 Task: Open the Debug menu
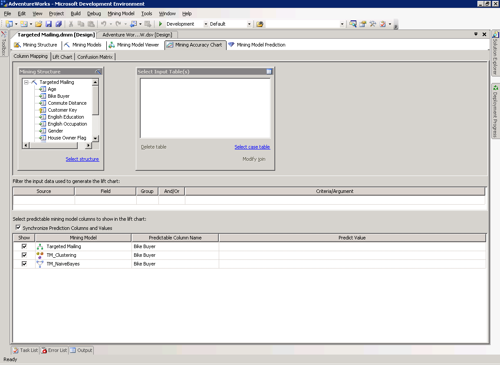coord(94,13)
